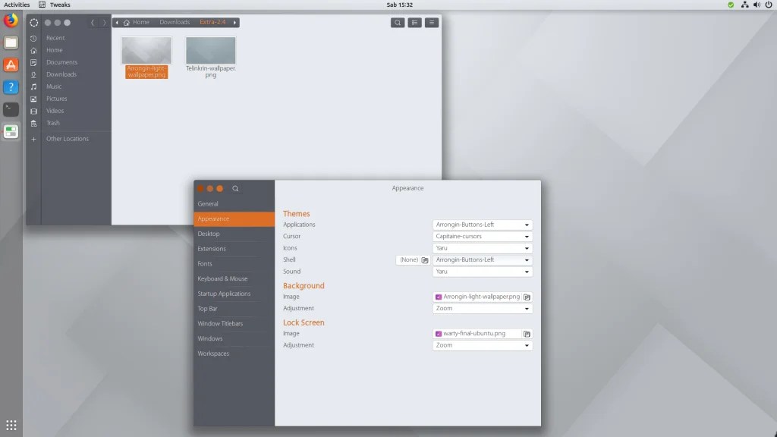Browse for Lock Screen image file
The width and height of the screenshot is (777, 437).
[x=527, y=334]
